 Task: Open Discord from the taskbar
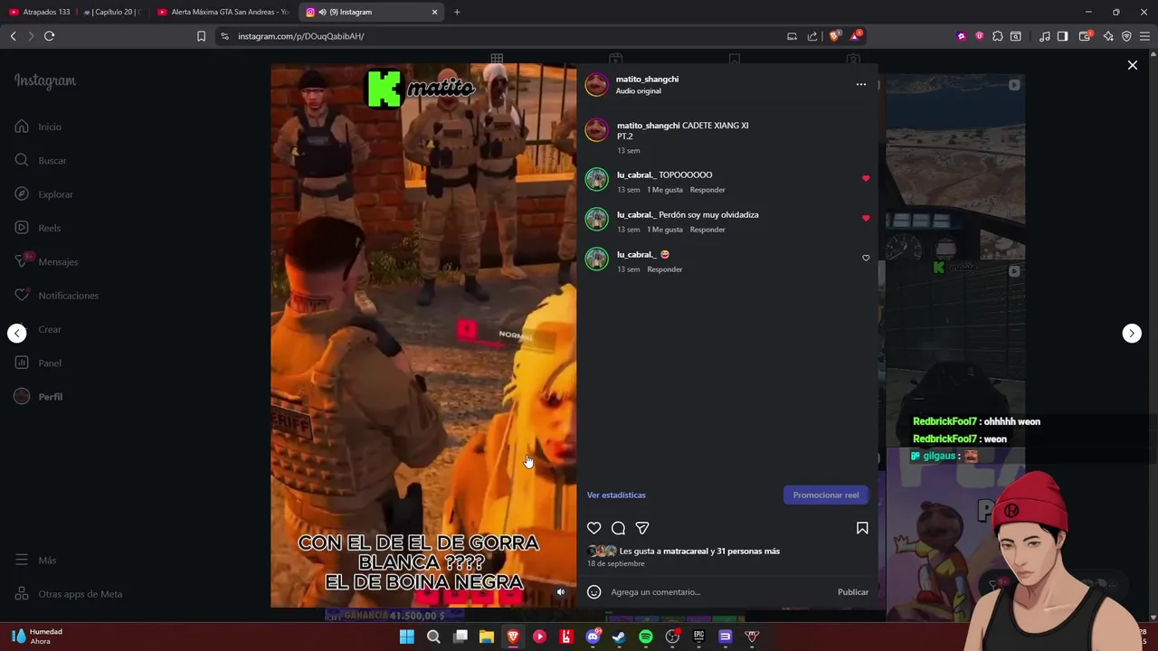point(593,637)
